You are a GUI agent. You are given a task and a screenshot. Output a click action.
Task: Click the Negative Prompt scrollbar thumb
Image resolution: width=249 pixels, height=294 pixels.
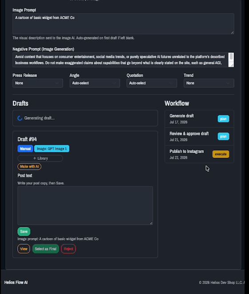click(231, 56)
